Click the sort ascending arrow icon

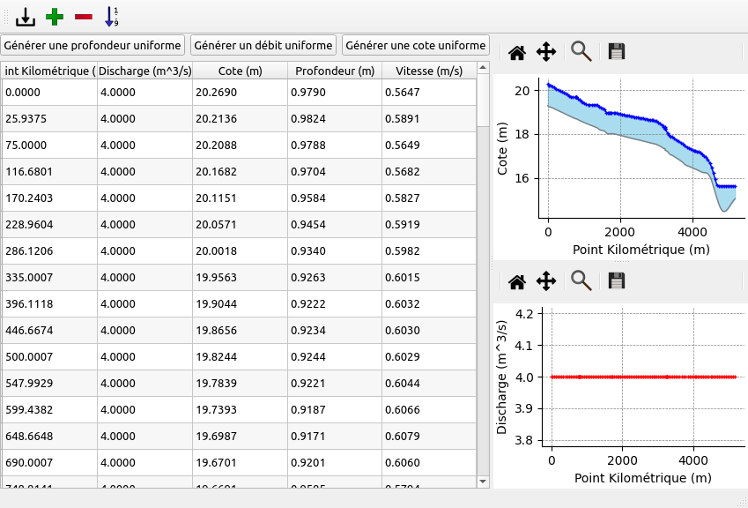pyautogui.click(x=111, y=16)
